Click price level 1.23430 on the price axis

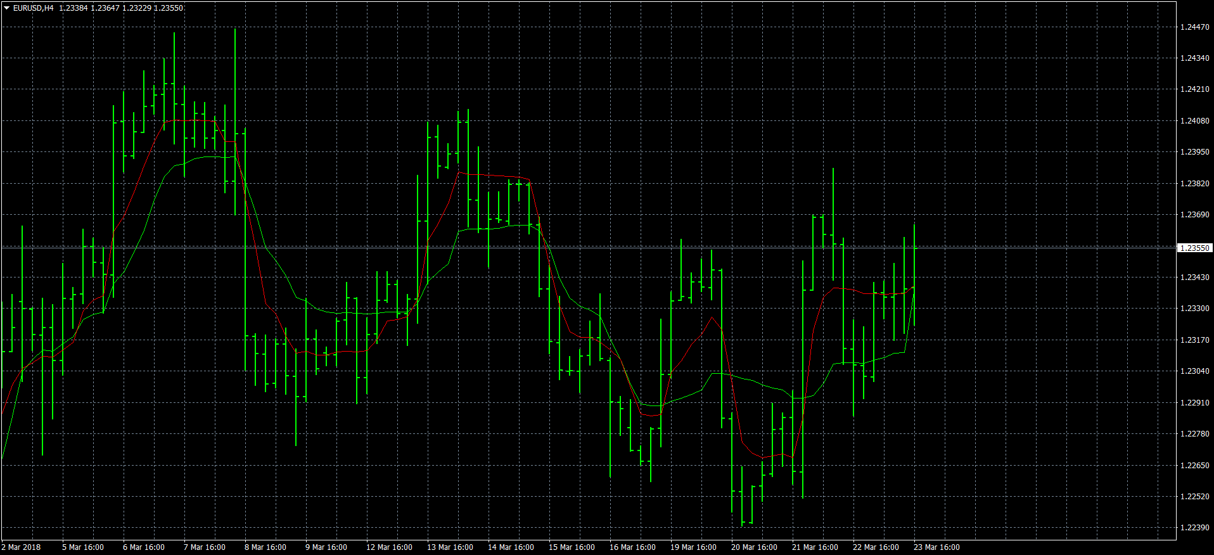(1194, 277)
